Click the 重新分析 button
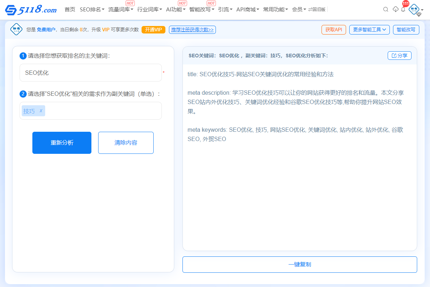The width and height of the screenshot is (430, 287). pos(62,143)
